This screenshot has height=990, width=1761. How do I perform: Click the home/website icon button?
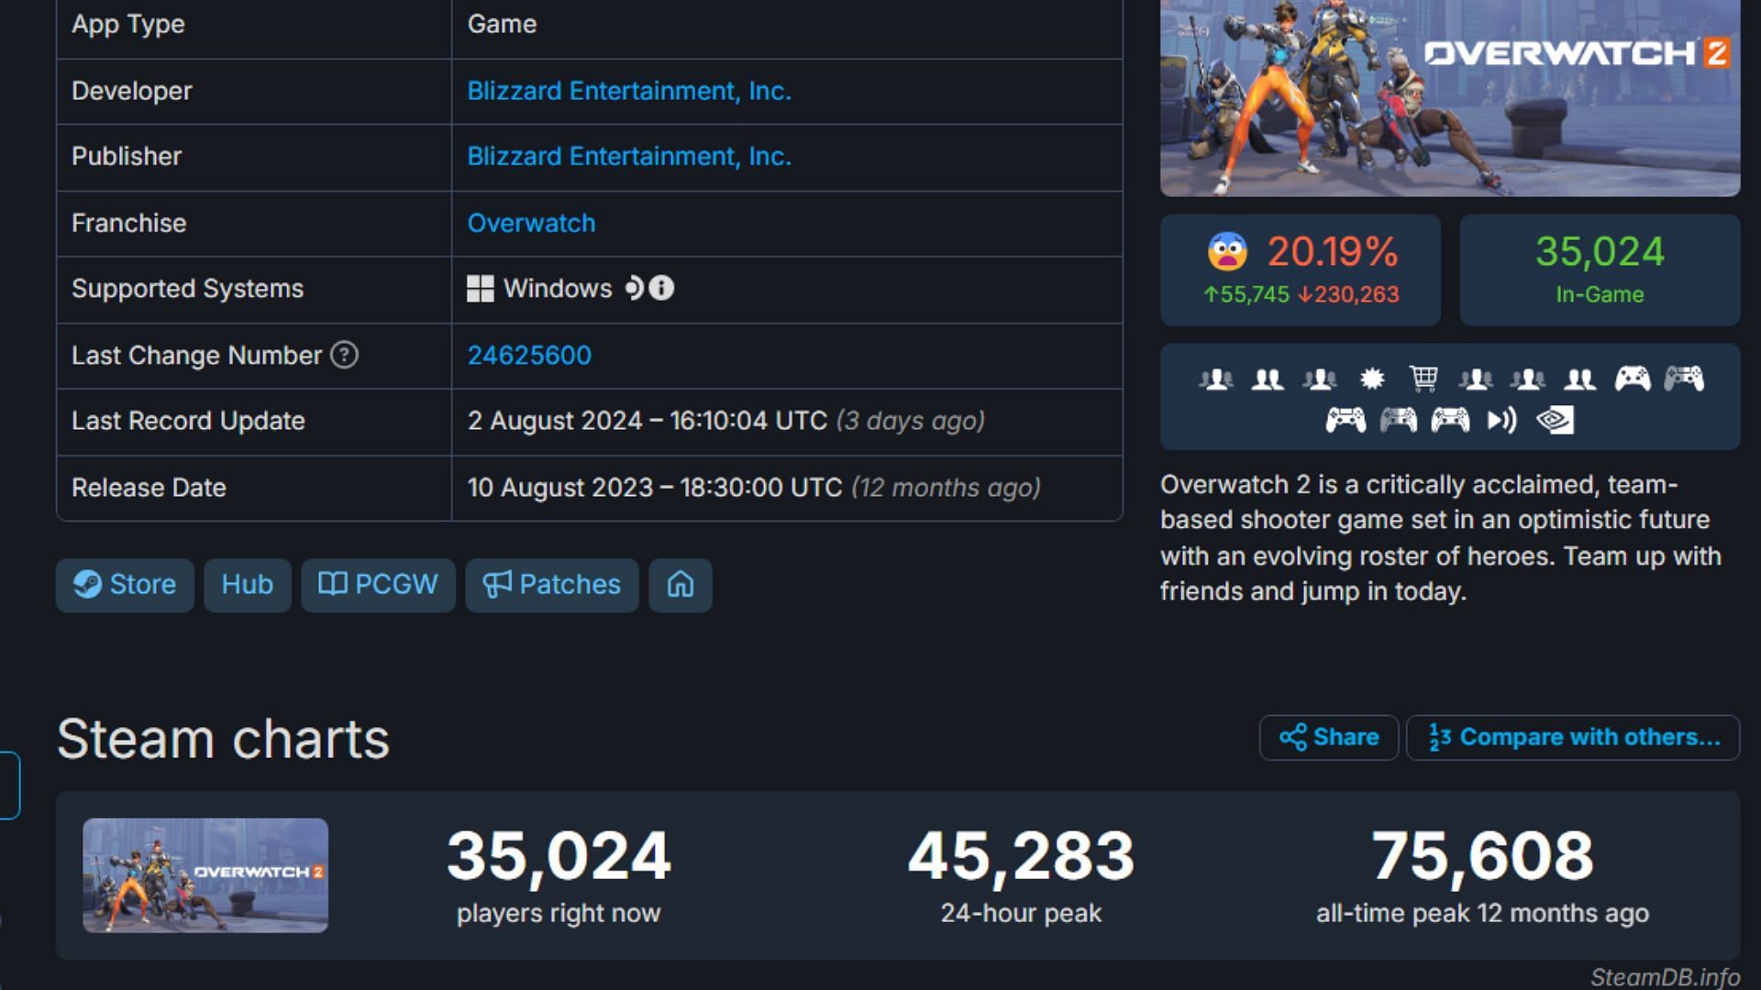[x=680, y=584]
